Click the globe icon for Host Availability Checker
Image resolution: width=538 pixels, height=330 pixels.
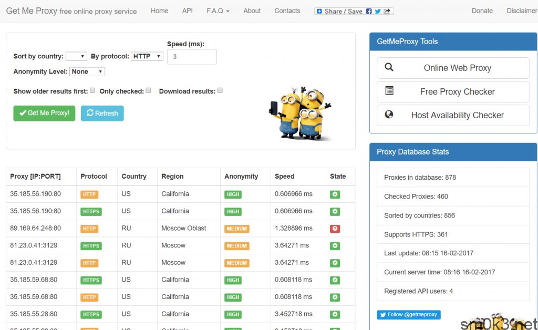(x=389, y=114)
